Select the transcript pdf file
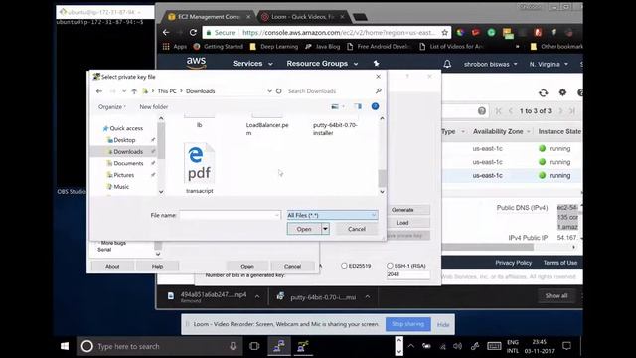 [199, 168]
